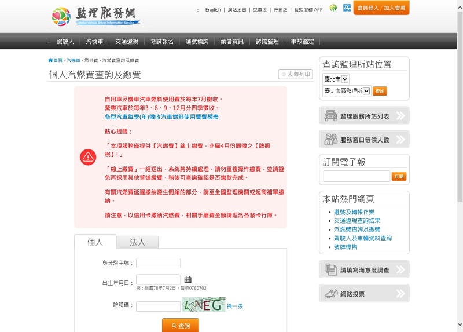Open the 交通違規查詢結果 popular link
Viewport: 463px width, 332px height.
(x=357, y=221)
